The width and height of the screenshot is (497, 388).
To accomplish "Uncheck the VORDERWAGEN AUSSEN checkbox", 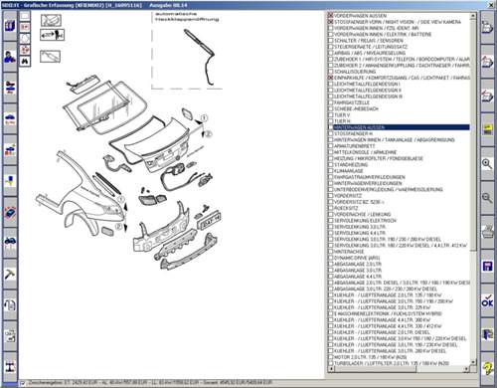I will click(x=330, y=15).
